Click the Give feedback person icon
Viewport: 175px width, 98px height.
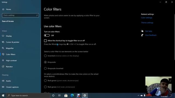click(x=142, y=35)
